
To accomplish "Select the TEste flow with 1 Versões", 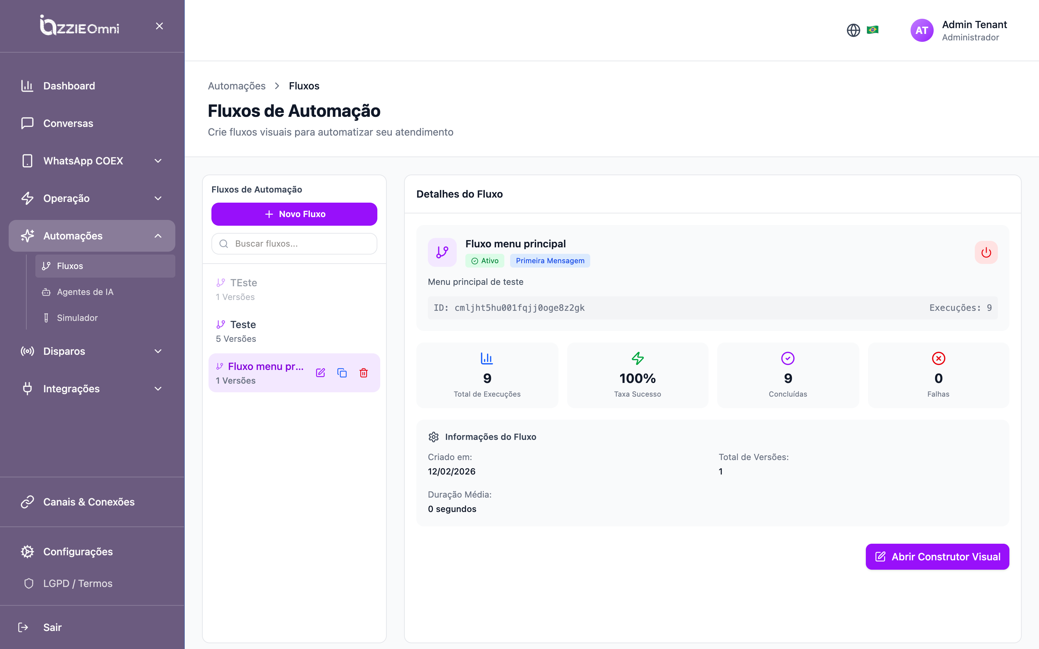I will pos(294,289).
